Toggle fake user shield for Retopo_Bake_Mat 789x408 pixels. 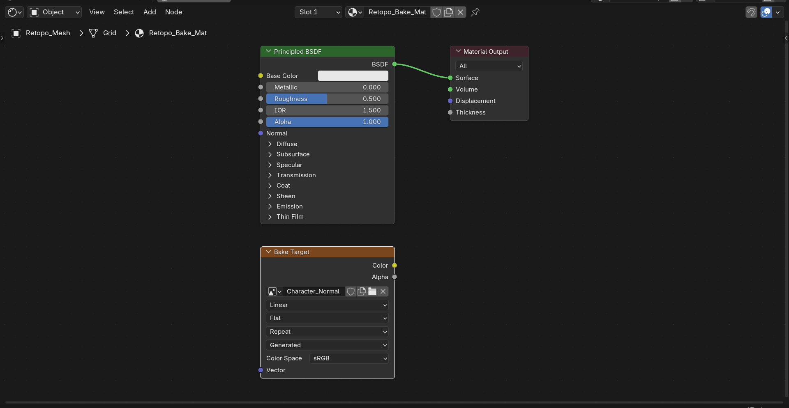point(437,12)
